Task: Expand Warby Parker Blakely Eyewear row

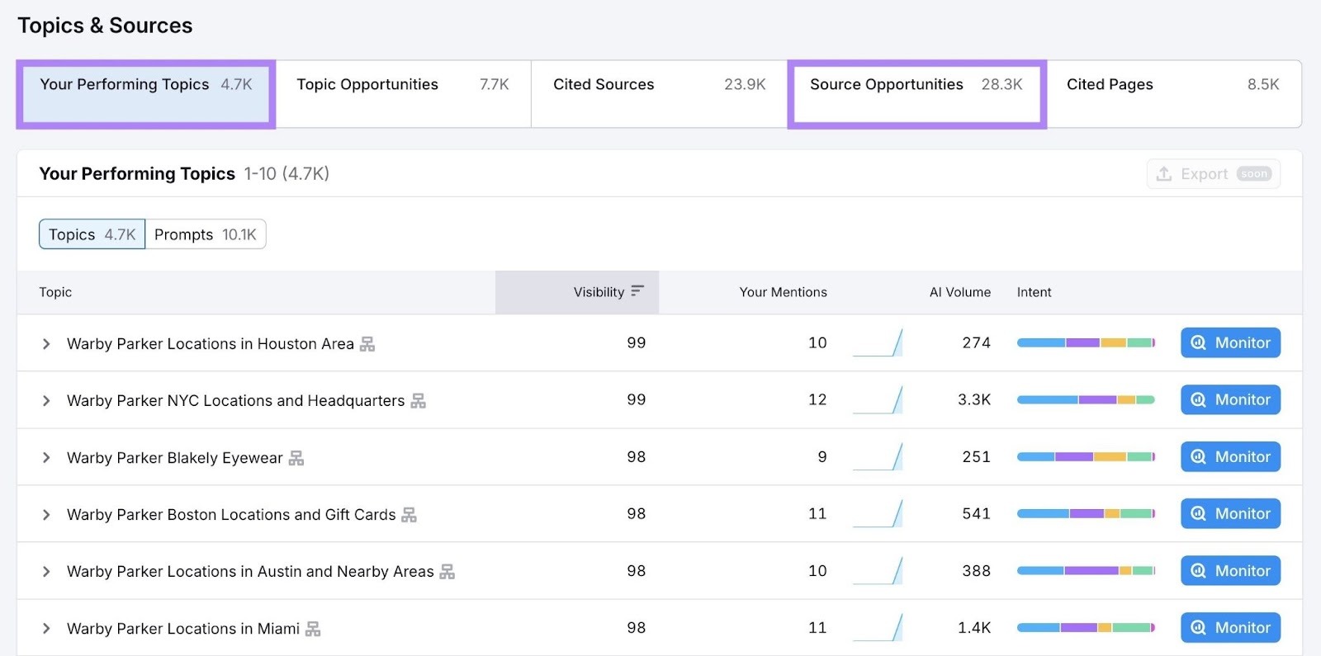Action: tap(46, 458)
